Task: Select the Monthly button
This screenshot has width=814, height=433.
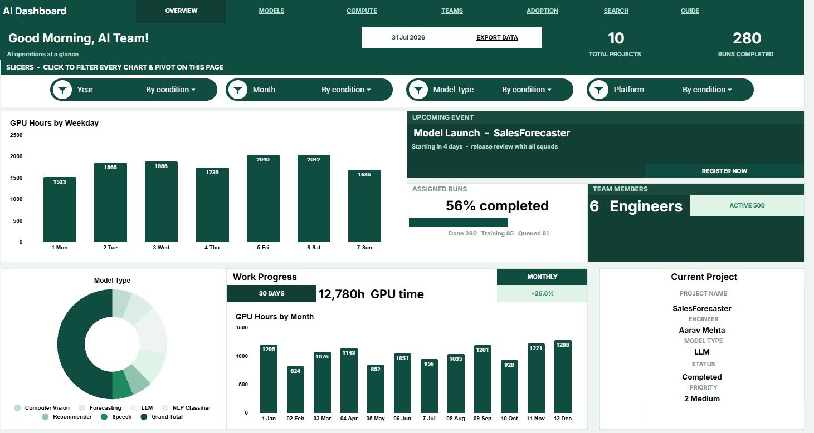Action: 542,277
